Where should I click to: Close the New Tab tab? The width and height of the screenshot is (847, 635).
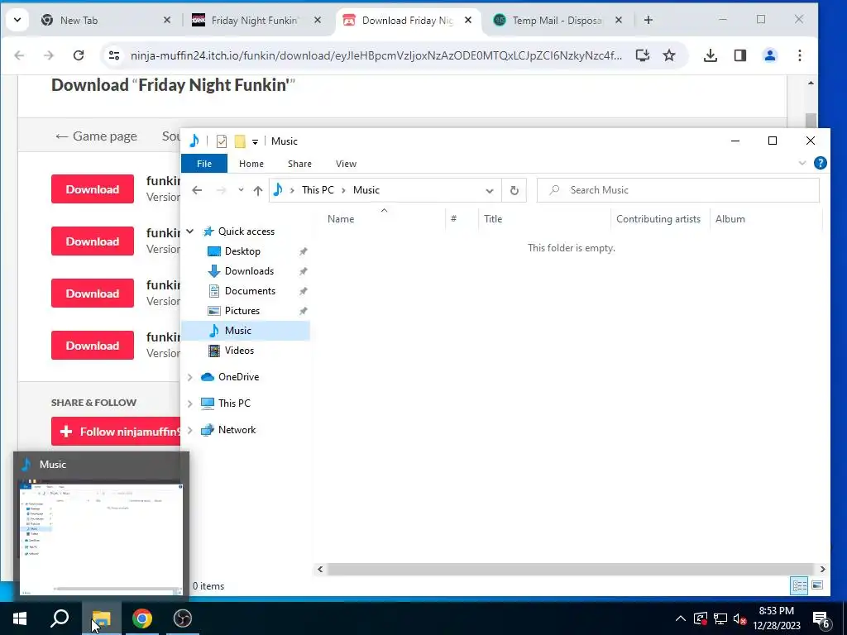tap(167, 21)
